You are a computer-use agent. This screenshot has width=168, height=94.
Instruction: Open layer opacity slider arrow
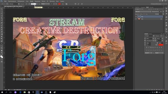[x=163, y=11]
